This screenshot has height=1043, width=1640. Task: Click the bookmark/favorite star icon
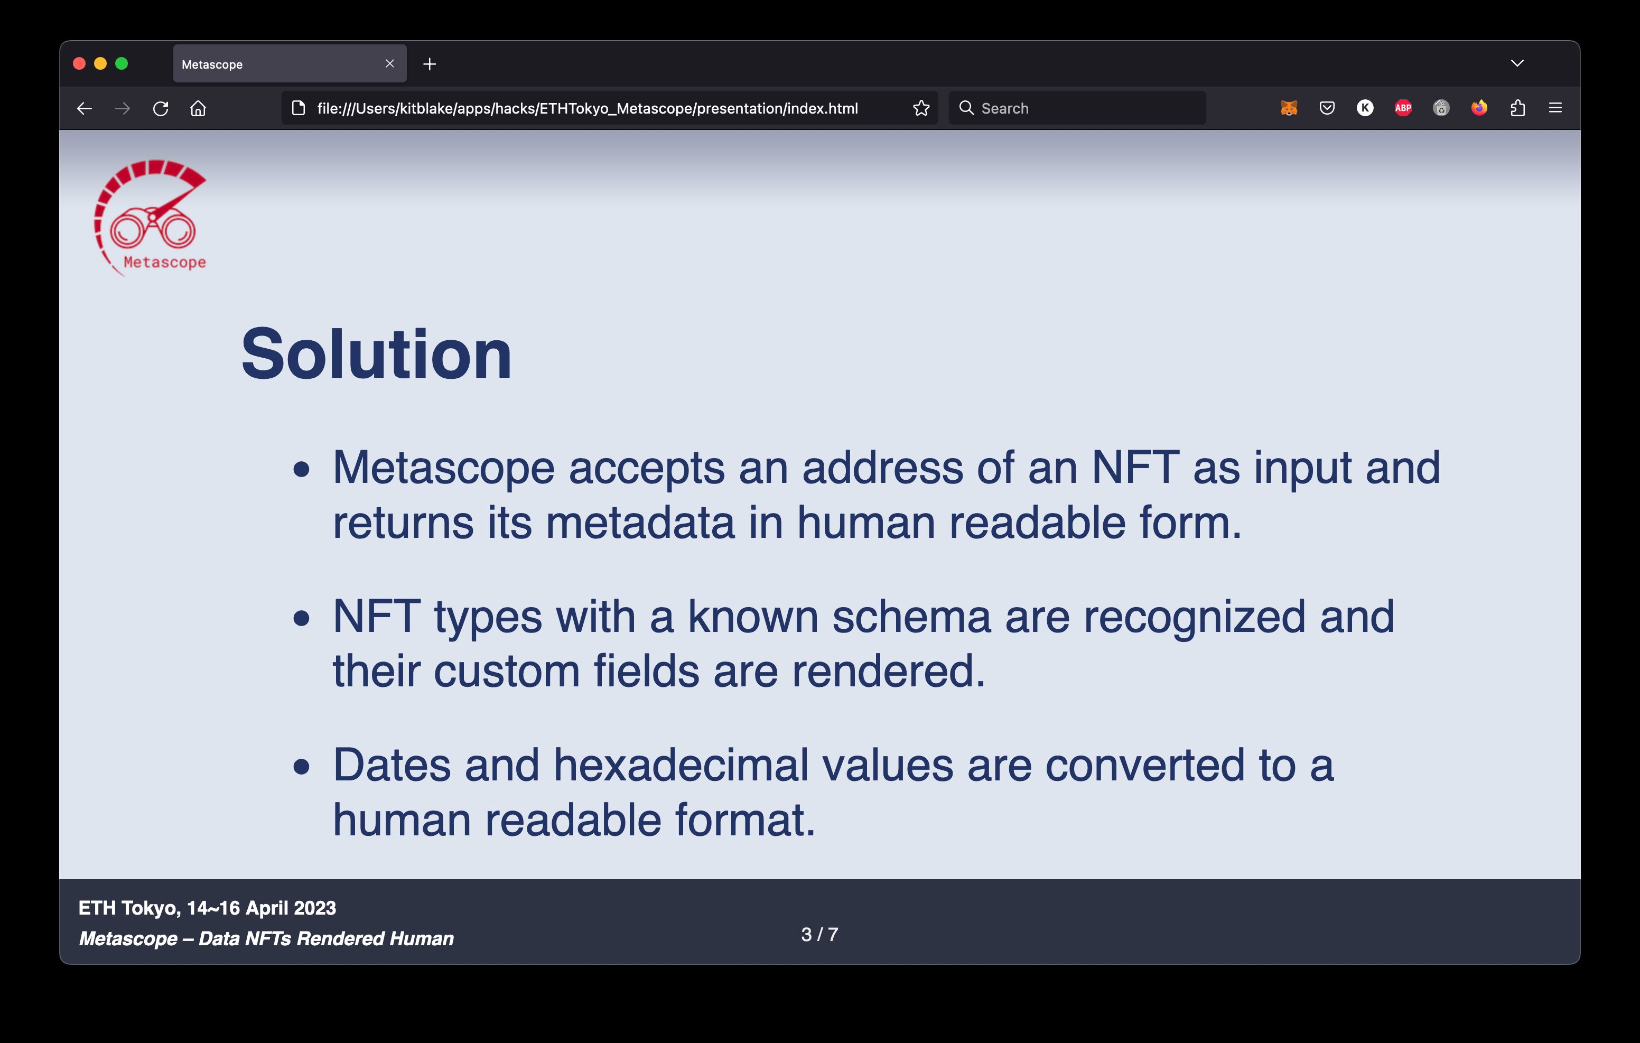click(920, 108)
